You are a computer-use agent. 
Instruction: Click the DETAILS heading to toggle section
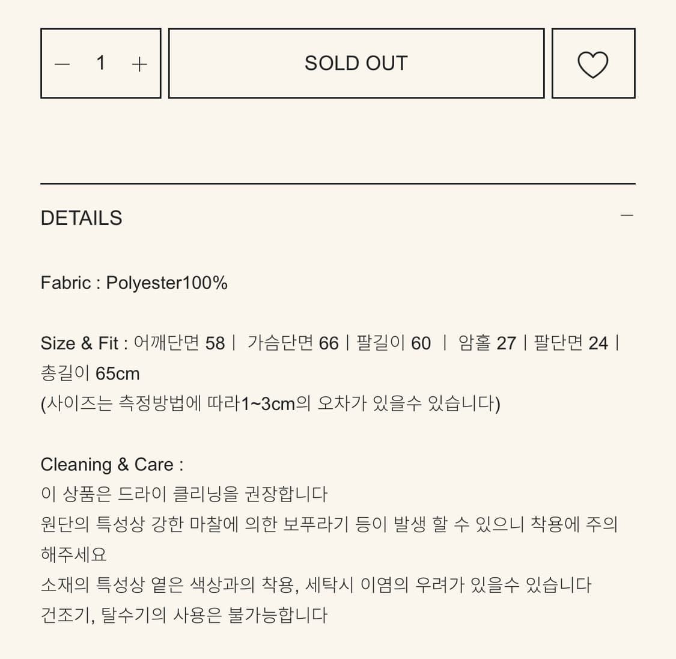[x=81, y=218]
